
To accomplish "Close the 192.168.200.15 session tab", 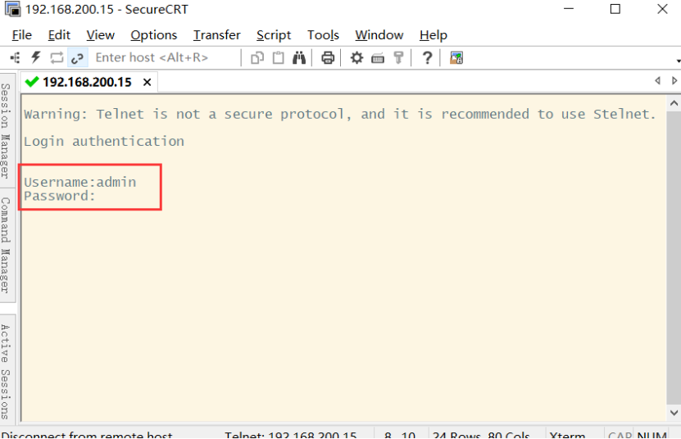I will click(148, 82).
